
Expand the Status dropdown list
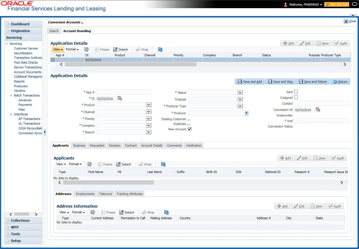coord(240,92)
